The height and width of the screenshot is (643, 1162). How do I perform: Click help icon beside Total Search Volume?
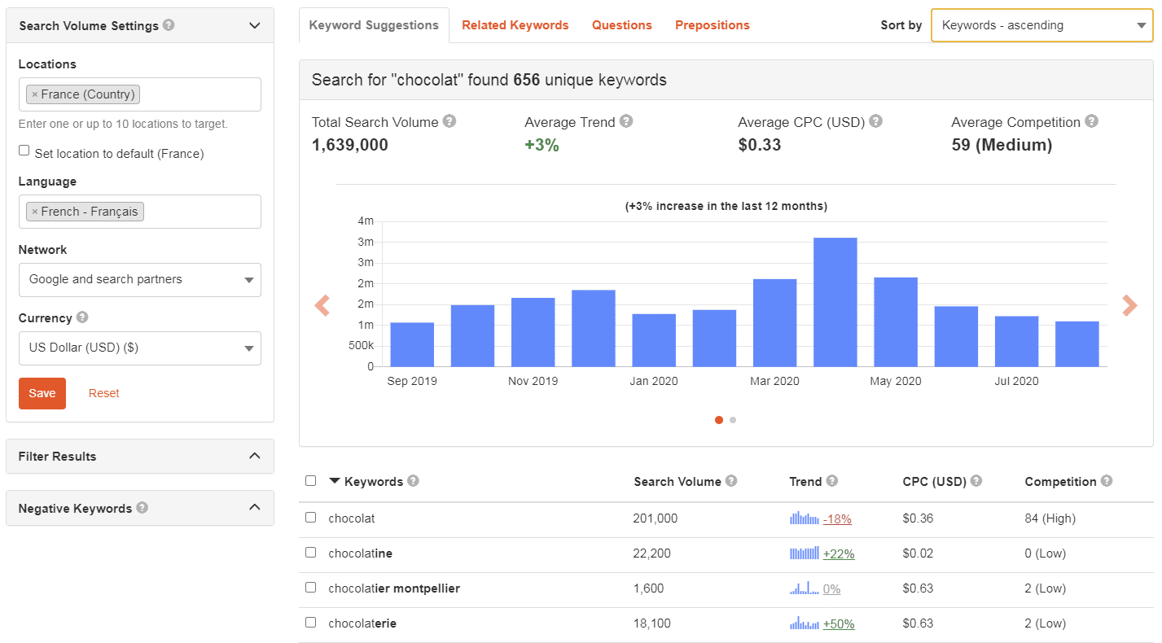point(449,121)
